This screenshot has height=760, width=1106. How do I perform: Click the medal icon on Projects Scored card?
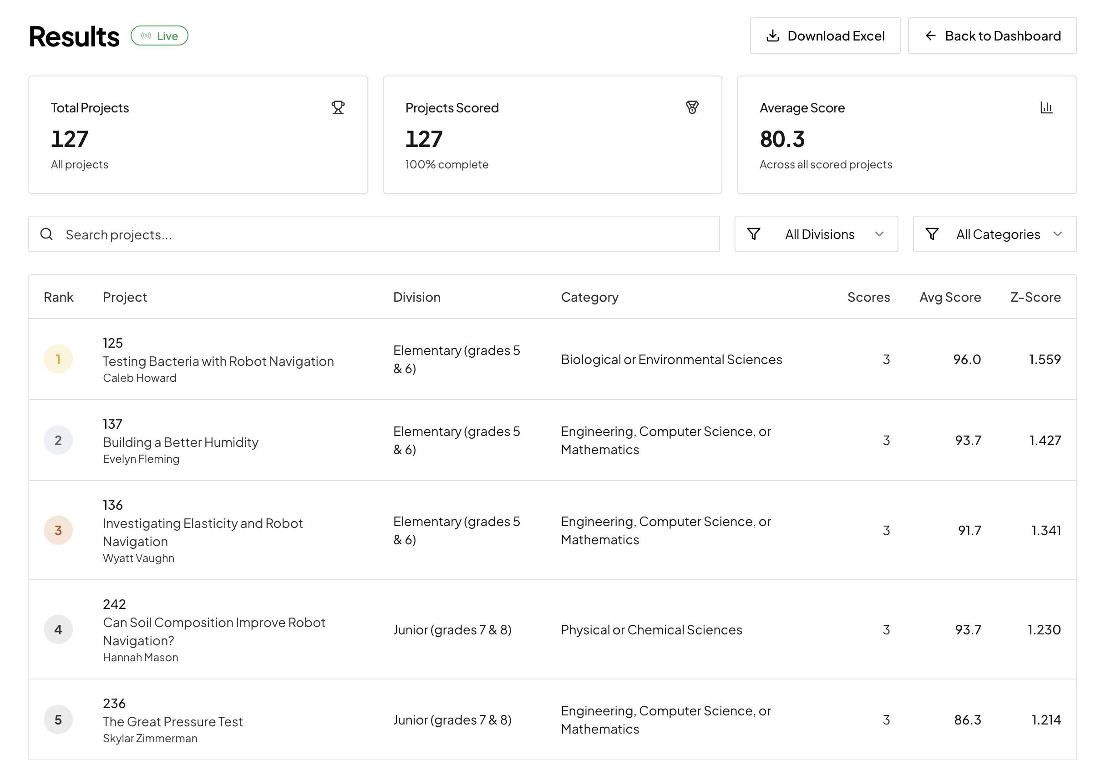pos(693,107)
